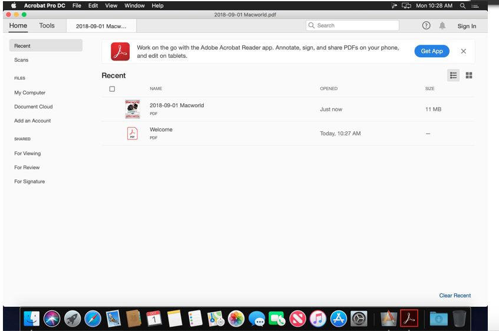Open Notes in the Dock
This screenshot has height=331, width=499.
[174, 319]
